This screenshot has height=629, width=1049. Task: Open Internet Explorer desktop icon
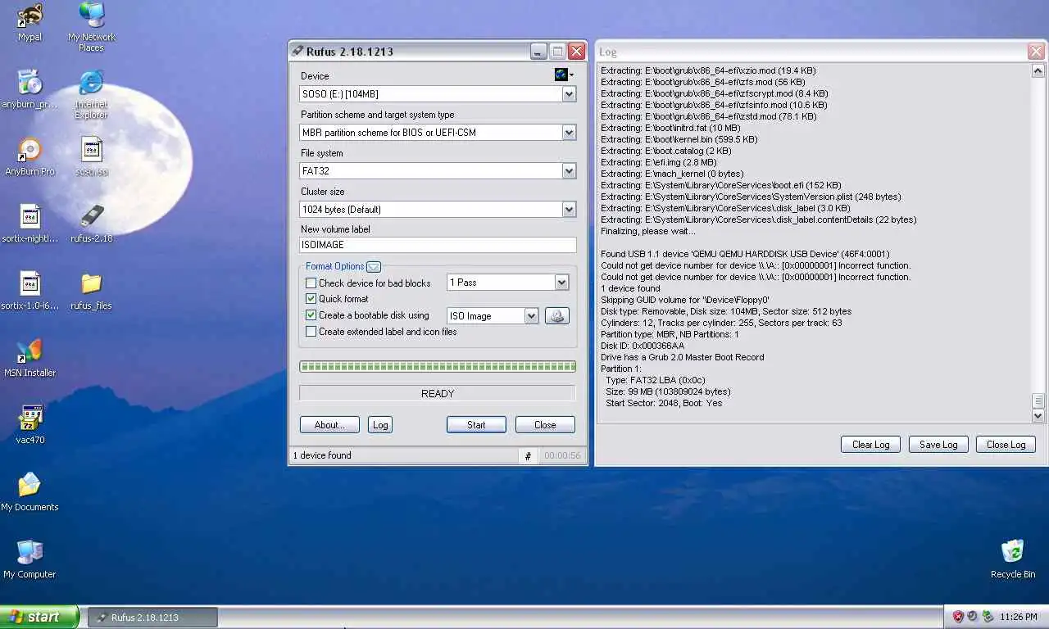pos(91,93)
